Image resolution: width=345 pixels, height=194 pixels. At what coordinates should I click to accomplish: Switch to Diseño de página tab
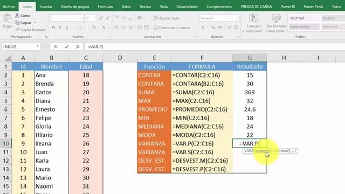pyautogui.click(x=75, y=6)
